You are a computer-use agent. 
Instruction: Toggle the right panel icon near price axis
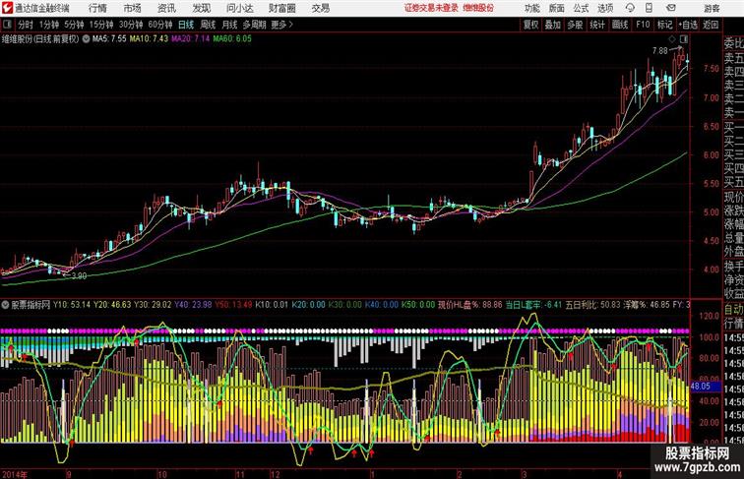tap(684, 39)
